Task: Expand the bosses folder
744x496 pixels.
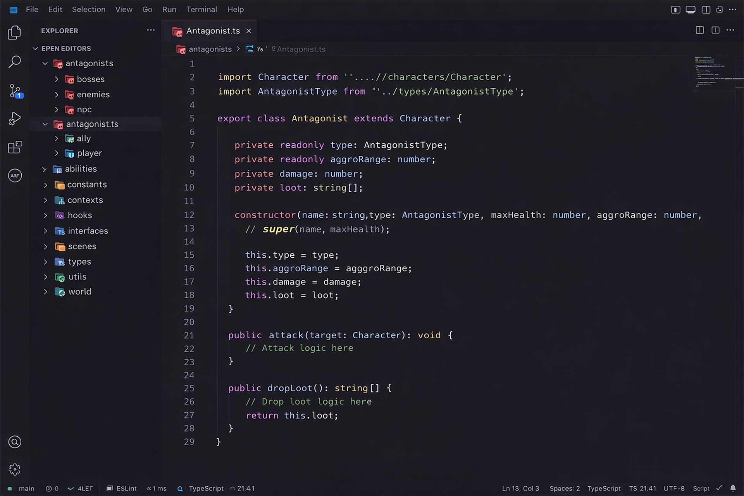Action: pos(57,79)
